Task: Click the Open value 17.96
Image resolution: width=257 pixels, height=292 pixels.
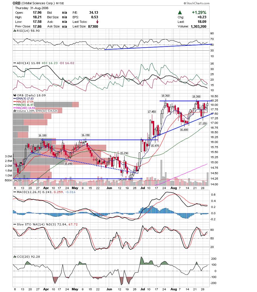Action: [37, 13]
